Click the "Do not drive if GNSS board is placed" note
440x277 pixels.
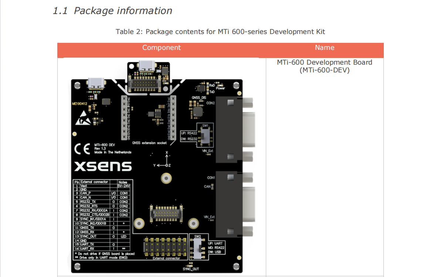(x=105, y=254)
